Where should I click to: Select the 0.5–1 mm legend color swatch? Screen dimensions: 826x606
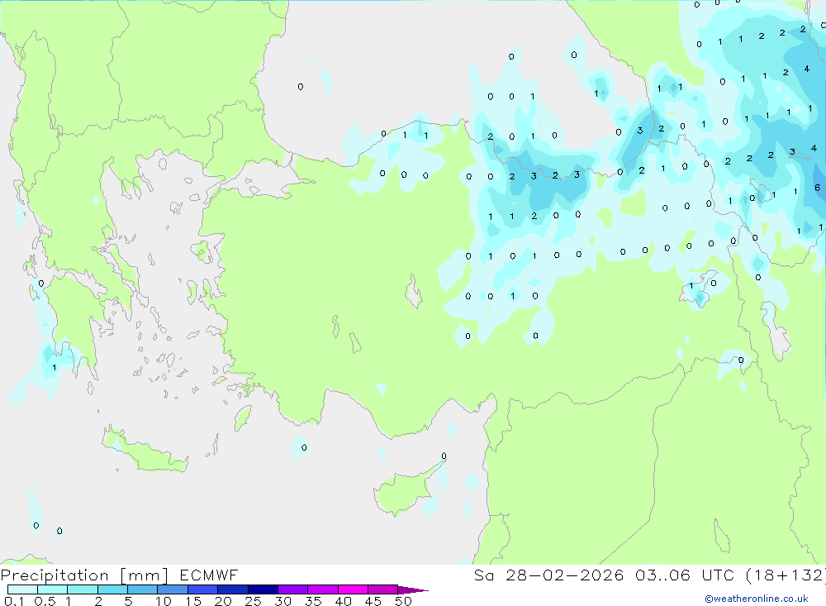tap(53, 589)
